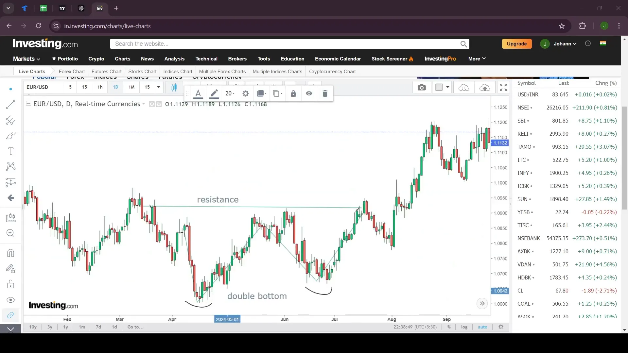Save chart layout to cloud

coord(485,88)
